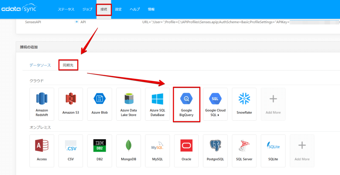This screenshot has width=340, height=175.
Task: Pick the Azure Blob connector
Action: point(100,104)
